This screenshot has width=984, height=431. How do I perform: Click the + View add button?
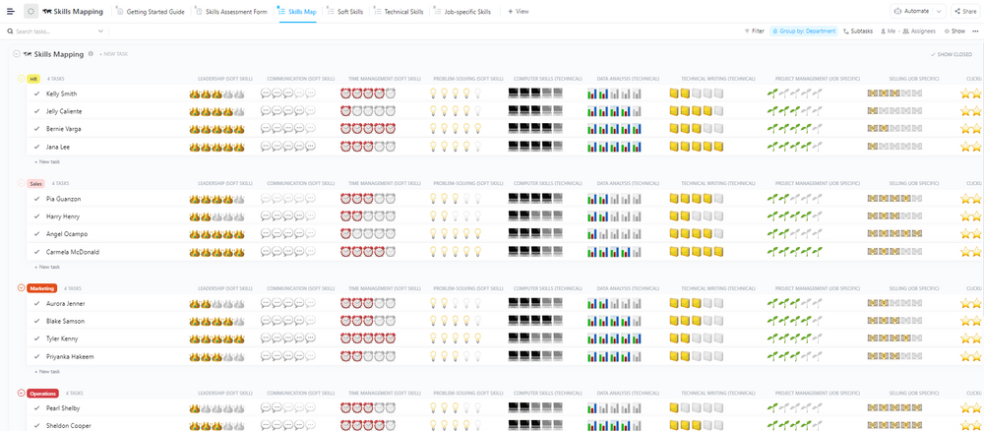(518, 11)
